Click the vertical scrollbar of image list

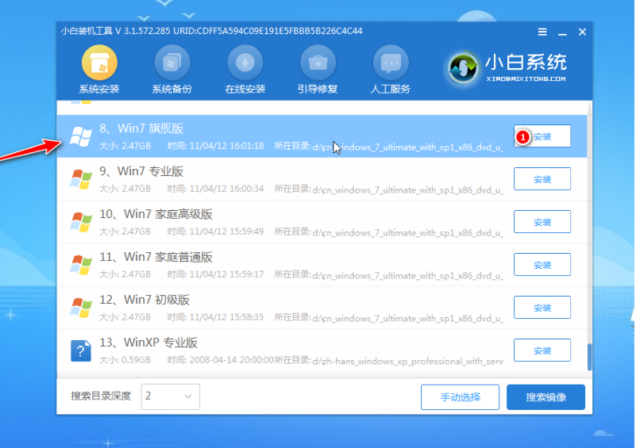589,356
